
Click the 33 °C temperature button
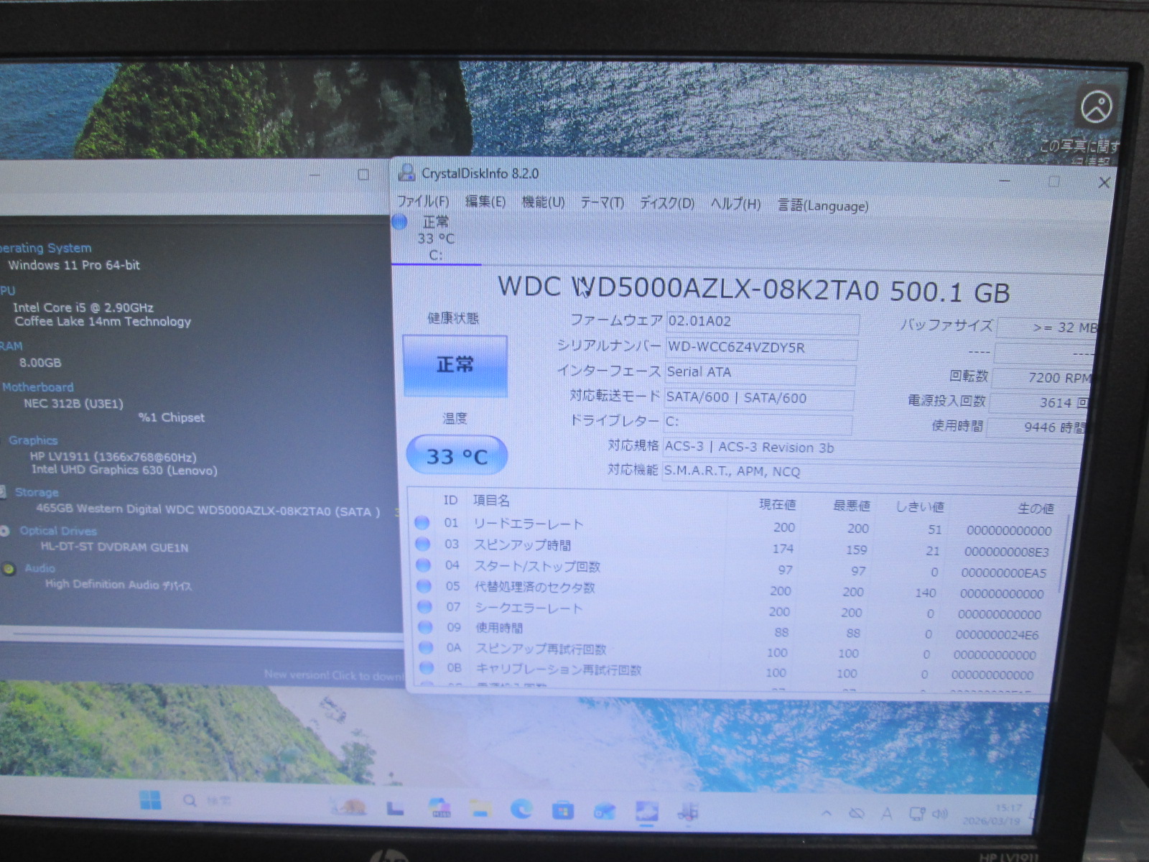point(457,456)
